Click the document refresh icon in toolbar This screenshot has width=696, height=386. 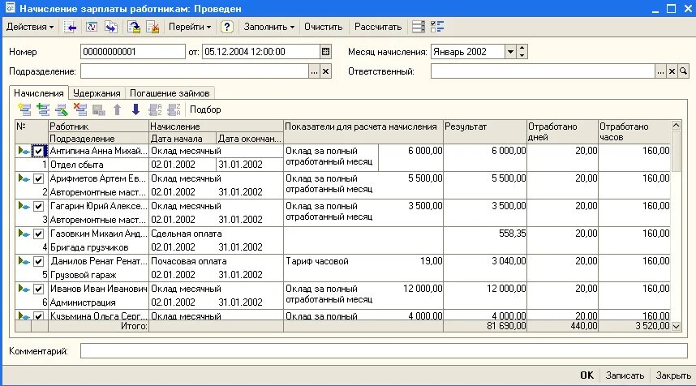(x=92, y=27)
